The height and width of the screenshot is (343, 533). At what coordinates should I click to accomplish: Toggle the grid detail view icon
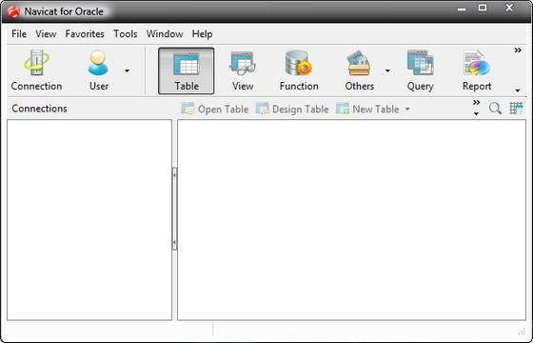point(516,109)
